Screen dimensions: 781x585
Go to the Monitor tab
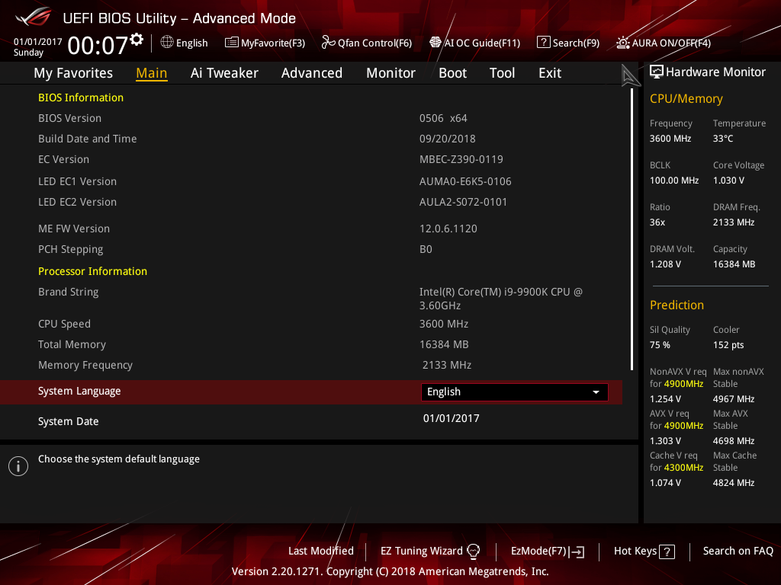tap(391, 73)
